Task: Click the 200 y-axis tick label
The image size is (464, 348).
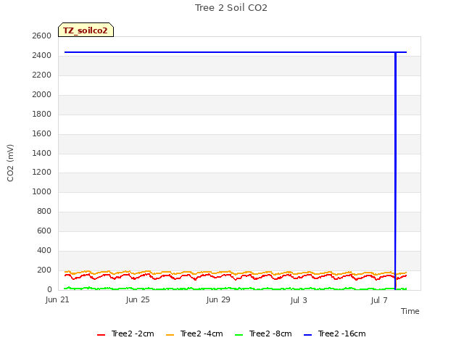Action: (44, 270)
